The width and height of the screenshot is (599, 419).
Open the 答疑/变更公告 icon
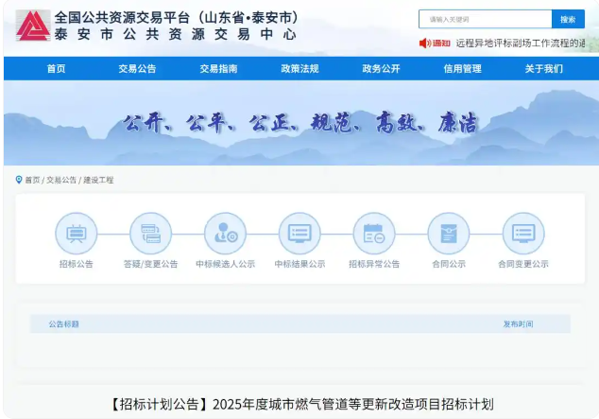click(x=150, y=233)
